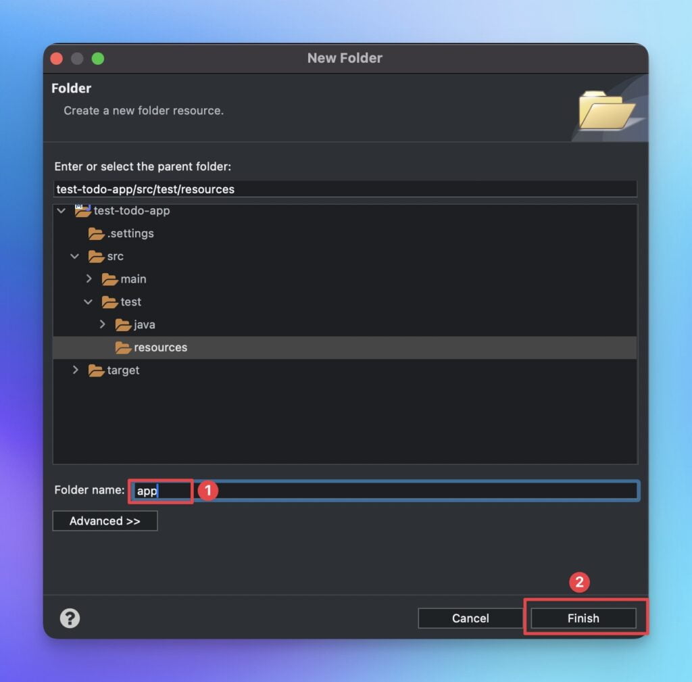Select the java folder label
Screen dimensions: 692x682
(x=145, y=325)
